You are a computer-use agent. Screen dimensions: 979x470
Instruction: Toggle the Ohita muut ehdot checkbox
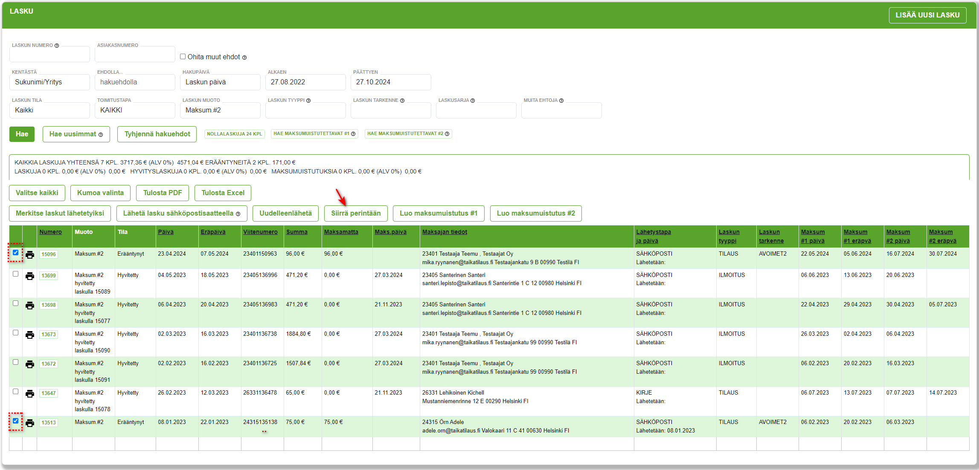(183, 57)
